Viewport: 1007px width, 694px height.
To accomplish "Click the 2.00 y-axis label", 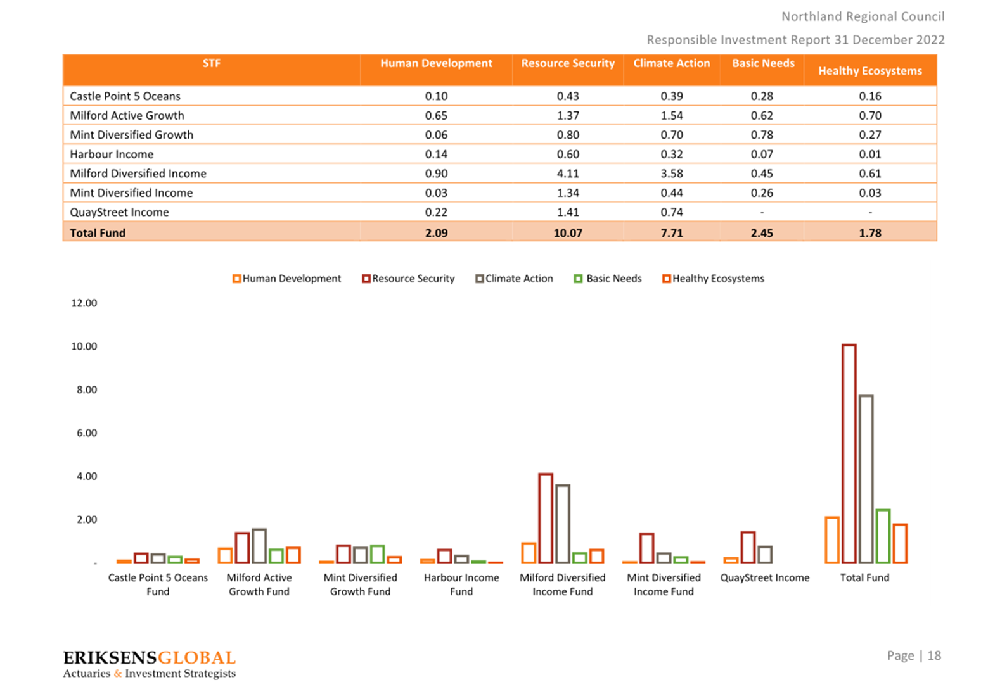I will coord(87,520).
